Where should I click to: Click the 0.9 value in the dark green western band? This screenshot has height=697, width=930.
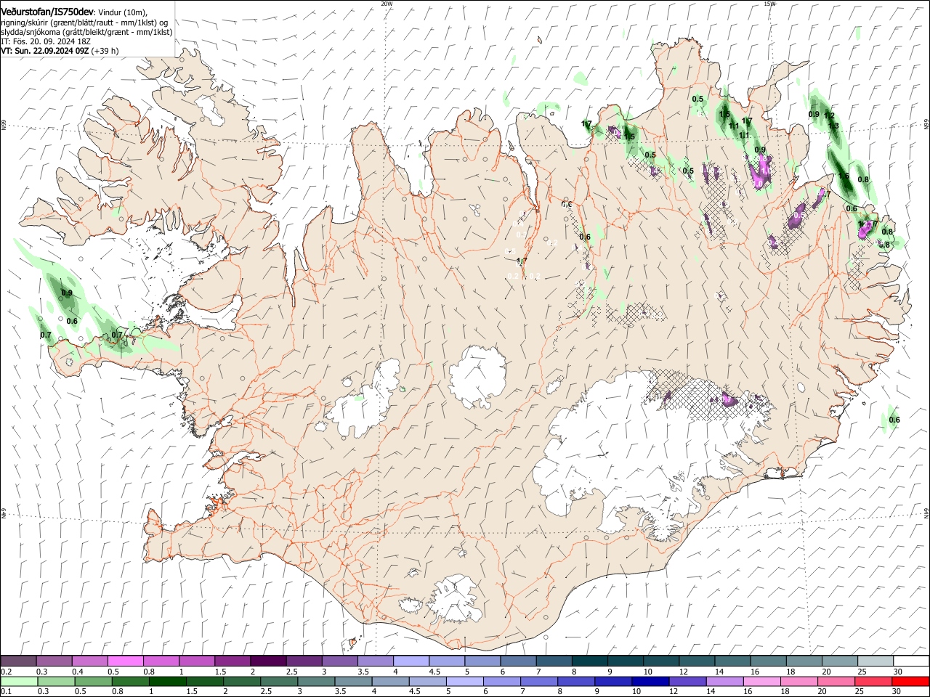point(67,293)
